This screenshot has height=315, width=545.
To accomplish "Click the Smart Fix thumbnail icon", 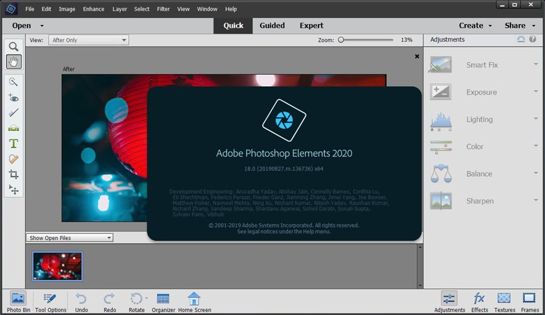I will pyautogui.click(x=441, y=65).
